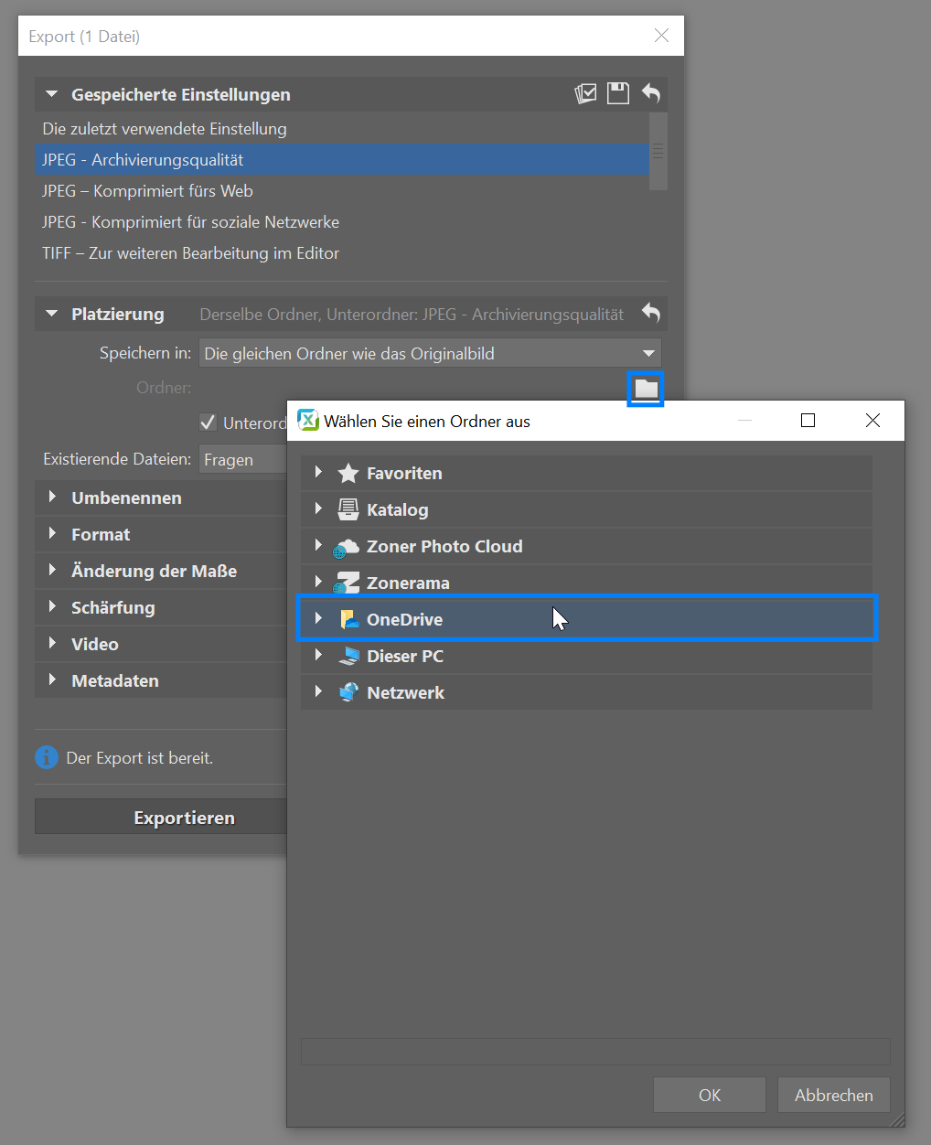This screenshot has width=931, height=1145.
Task: Reset saved settings with undo arrow
Action: 650,93
